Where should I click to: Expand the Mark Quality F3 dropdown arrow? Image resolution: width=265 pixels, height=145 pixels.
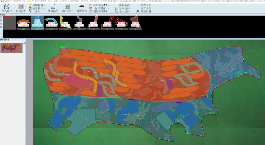tap(109, 5)
